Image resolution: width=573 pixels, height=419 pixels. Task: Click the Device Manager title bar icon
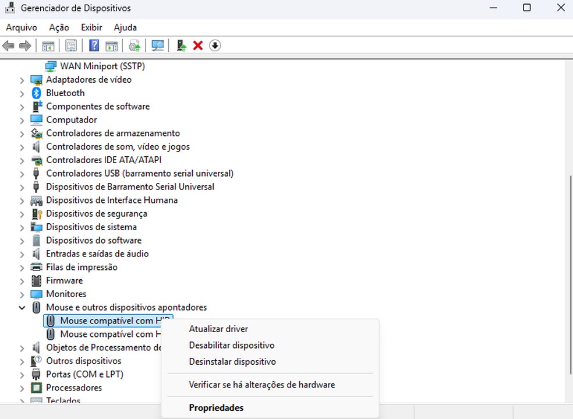(x=10, y=8)
